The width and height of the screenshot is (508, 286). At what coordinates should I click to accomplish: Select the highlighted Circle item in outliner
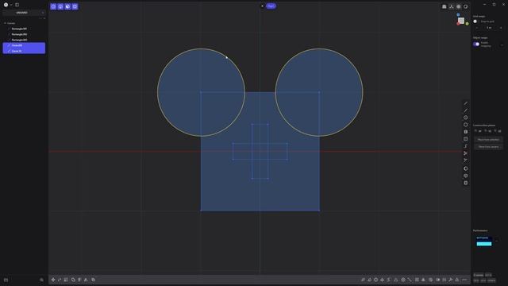click(x=24, y=45)
